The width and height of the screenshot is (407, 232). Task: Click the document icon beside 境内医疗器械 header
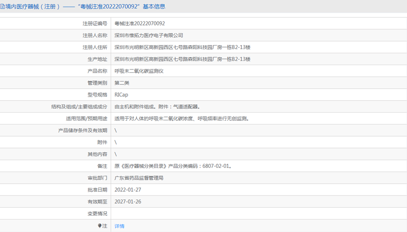click(x=2, y=7)
